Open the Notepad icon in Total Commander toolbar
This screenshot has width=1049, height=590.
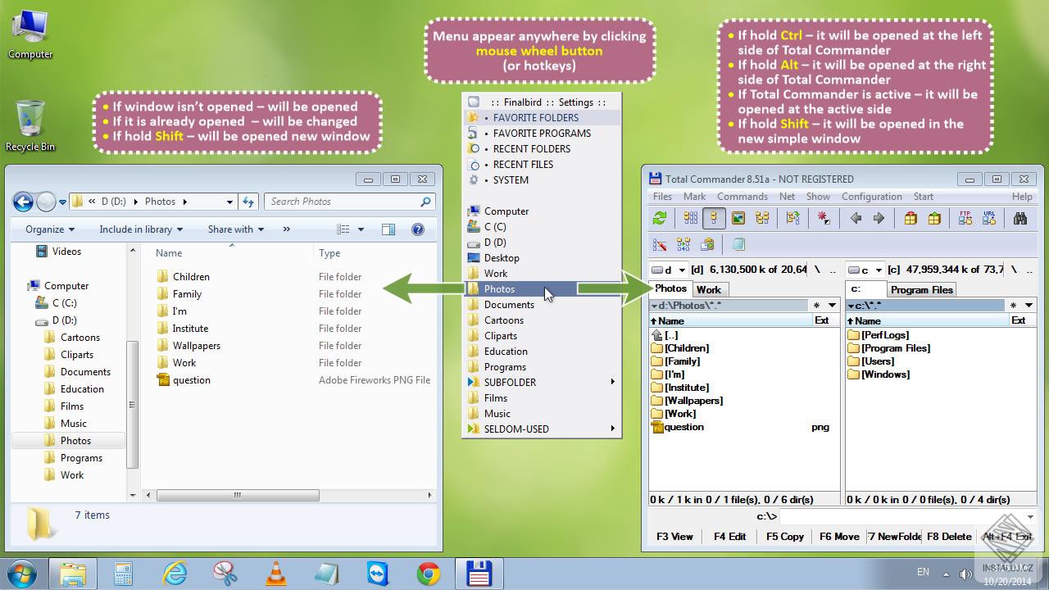738,244
